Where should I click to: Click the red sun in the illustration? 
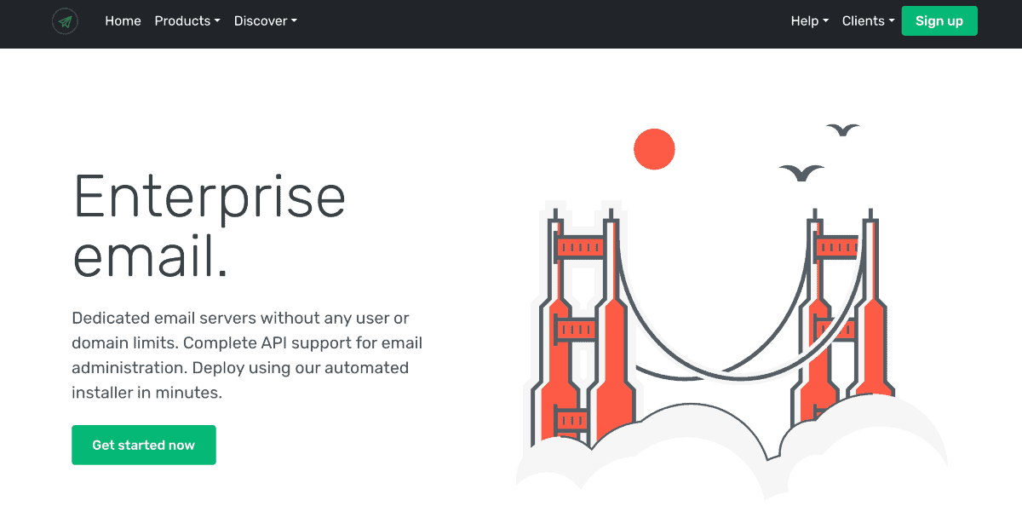click(654, 149)
